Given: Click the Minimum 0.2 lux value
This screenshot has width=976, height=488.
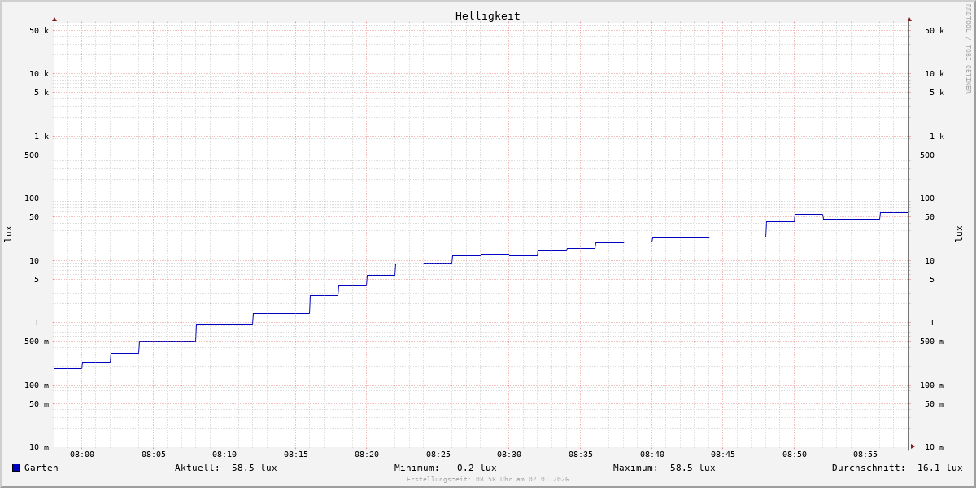Looking at the screenshot, I should (x=477, y=468).
